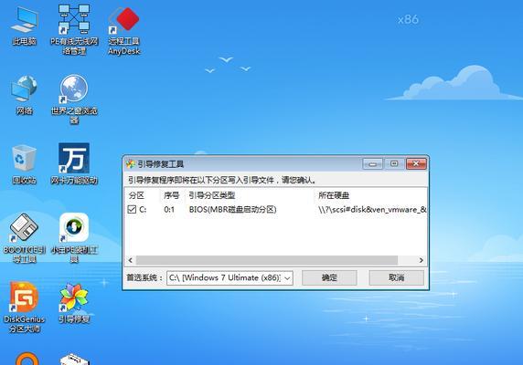Uncheck the C: partition checkbox

coord(132,209)
